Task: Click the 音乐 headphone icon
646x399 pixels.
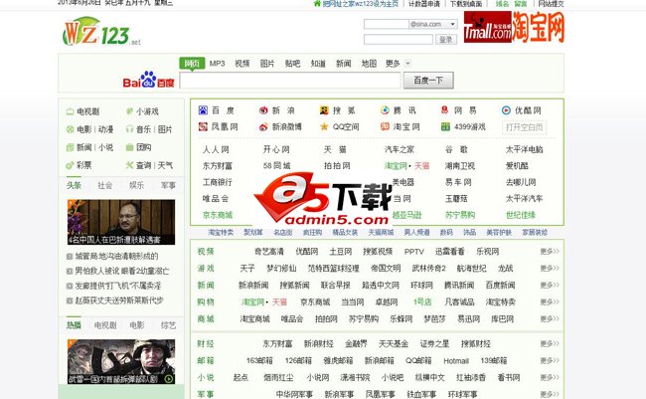Action: (129, 129)
